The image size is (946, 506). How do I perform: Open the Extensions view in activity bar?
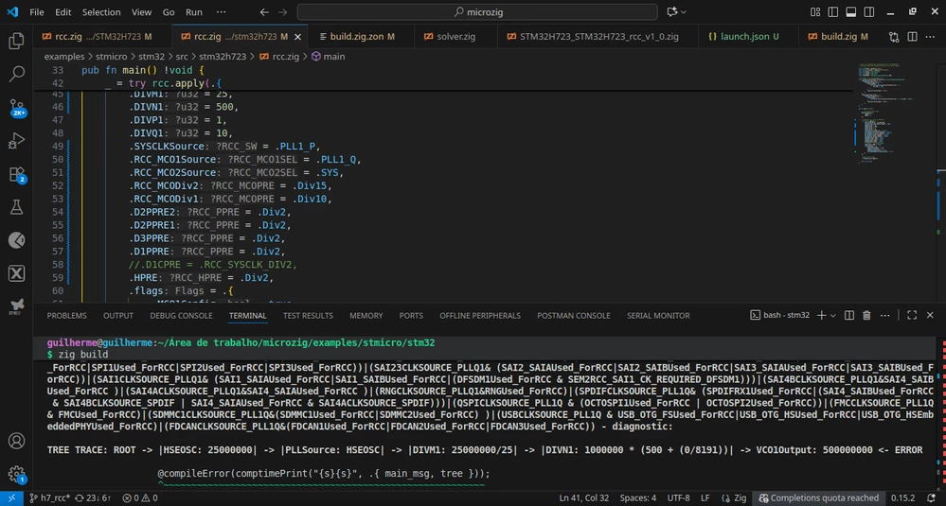[16, 175]
